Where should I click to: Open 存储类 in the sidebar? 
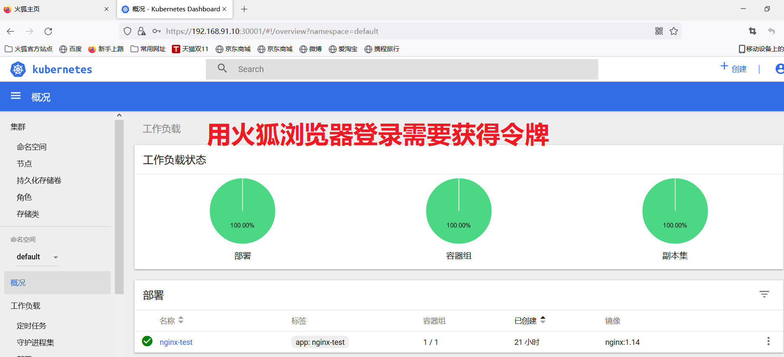[x=28, y=214]
